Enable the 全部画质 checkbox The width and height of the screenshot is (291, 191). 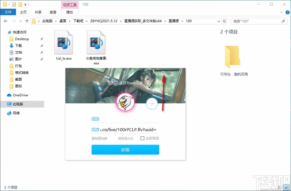[143, 138]
